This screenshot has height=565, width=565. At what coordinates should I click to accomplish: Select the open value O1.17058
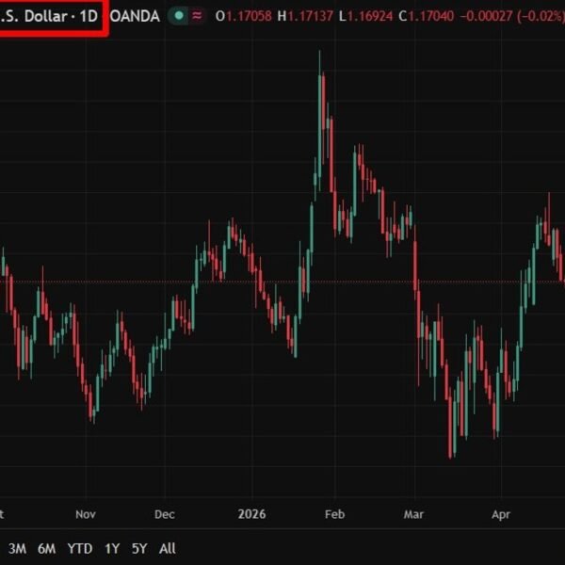(x=244, y=16)
